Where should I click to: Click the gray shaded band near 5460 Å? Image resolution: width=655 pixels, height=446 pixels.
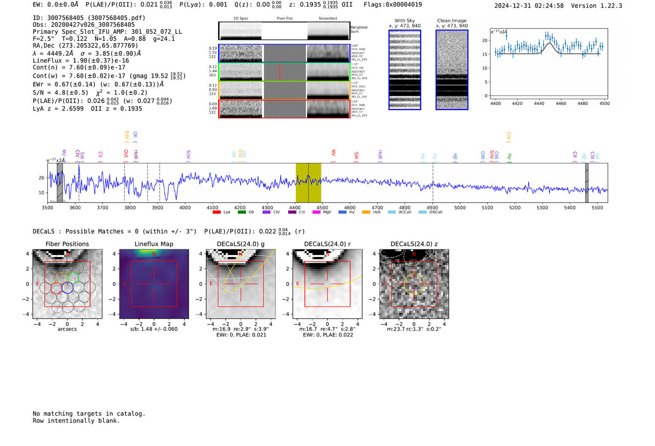[587, 183]
